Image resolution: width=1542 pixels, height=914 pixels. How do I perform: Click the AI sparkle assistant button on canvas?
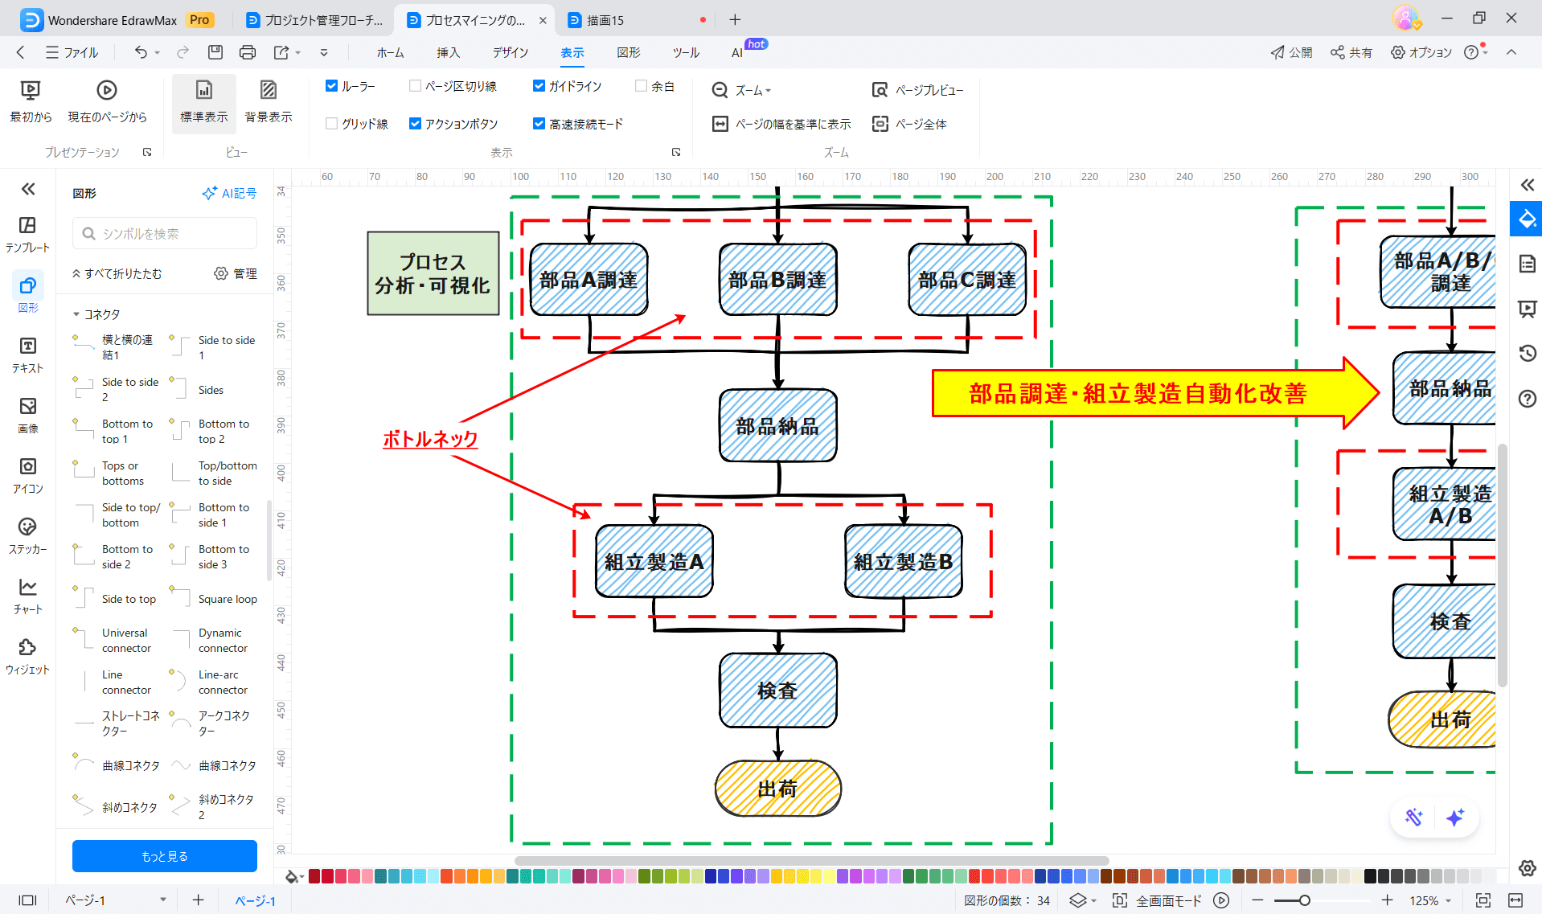(1454, 818)
